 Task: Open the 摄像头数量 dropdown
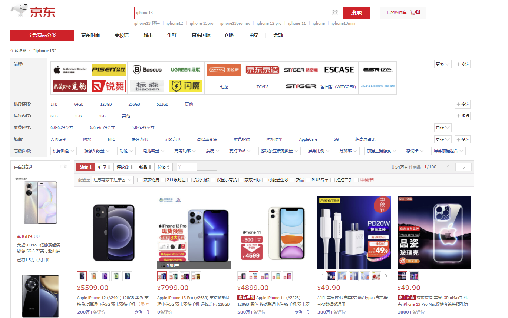[98, 151]
